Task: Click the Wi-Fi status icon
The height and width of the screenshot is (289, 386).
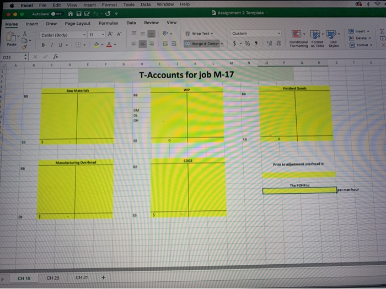Action: (377, 4)
